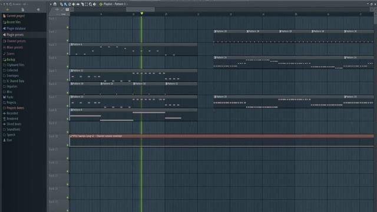Switch to the plugin browser tab icon
377x212 pixels.
pyautogui.click(x=38, y=9)
